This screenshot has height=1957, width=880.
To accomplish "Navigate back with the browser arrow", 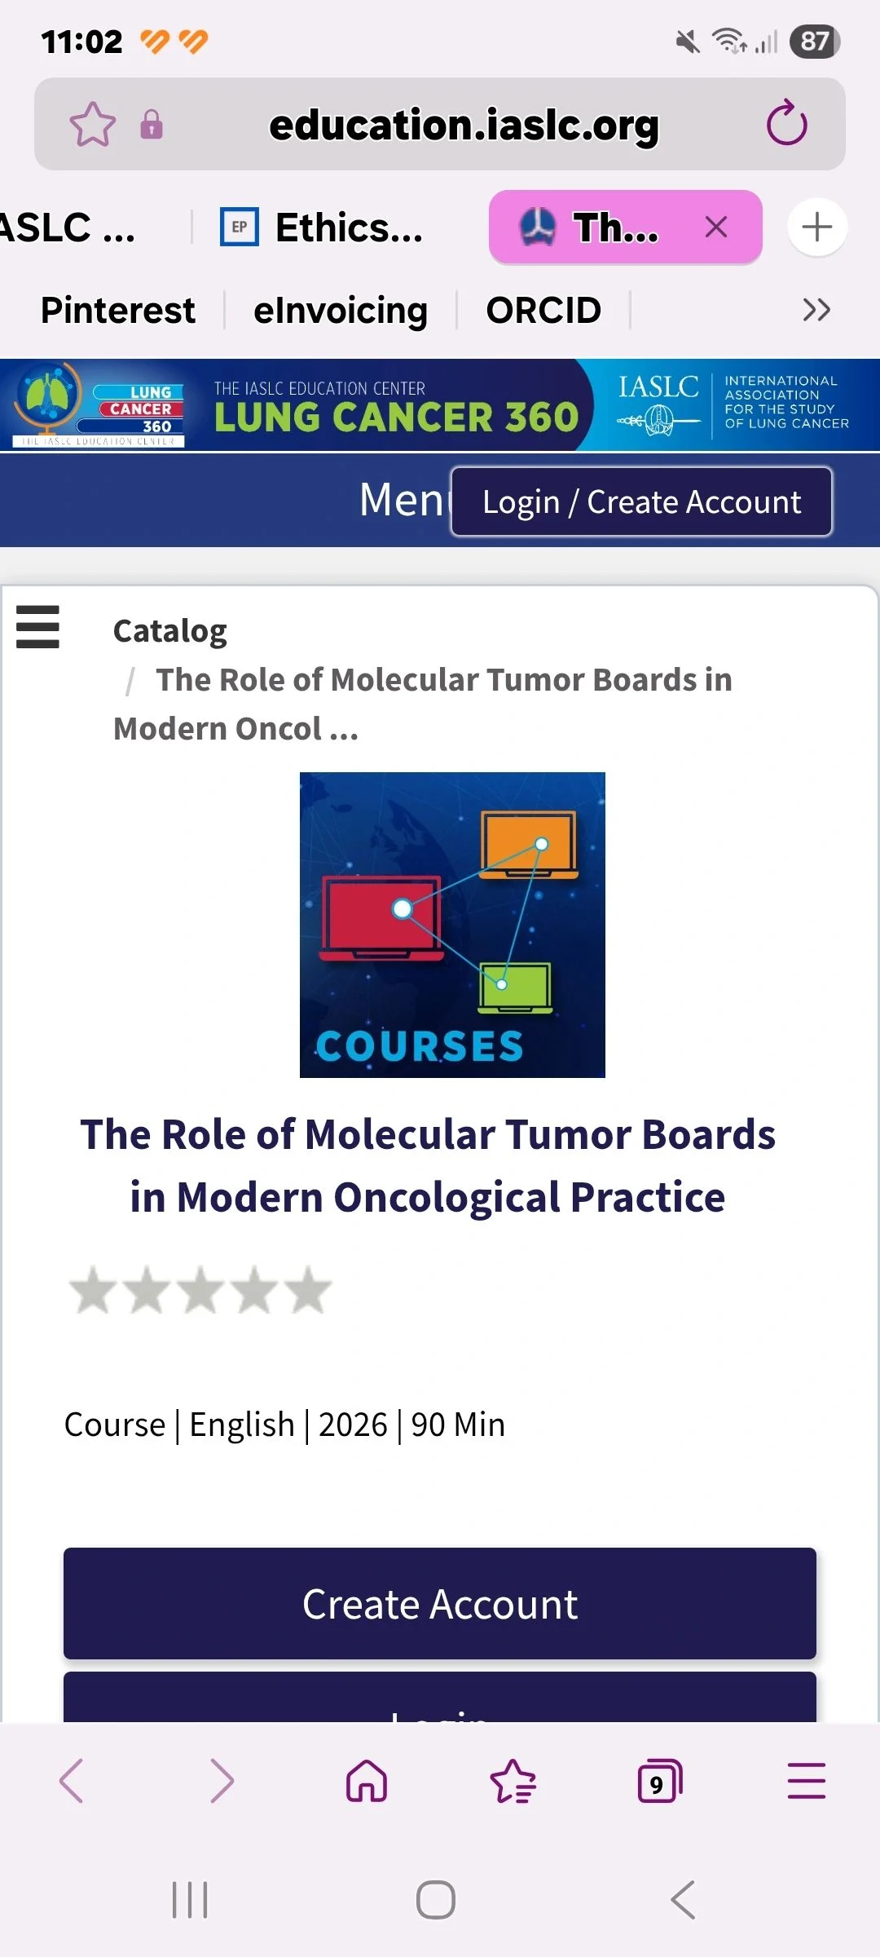I will point(72,1780).
